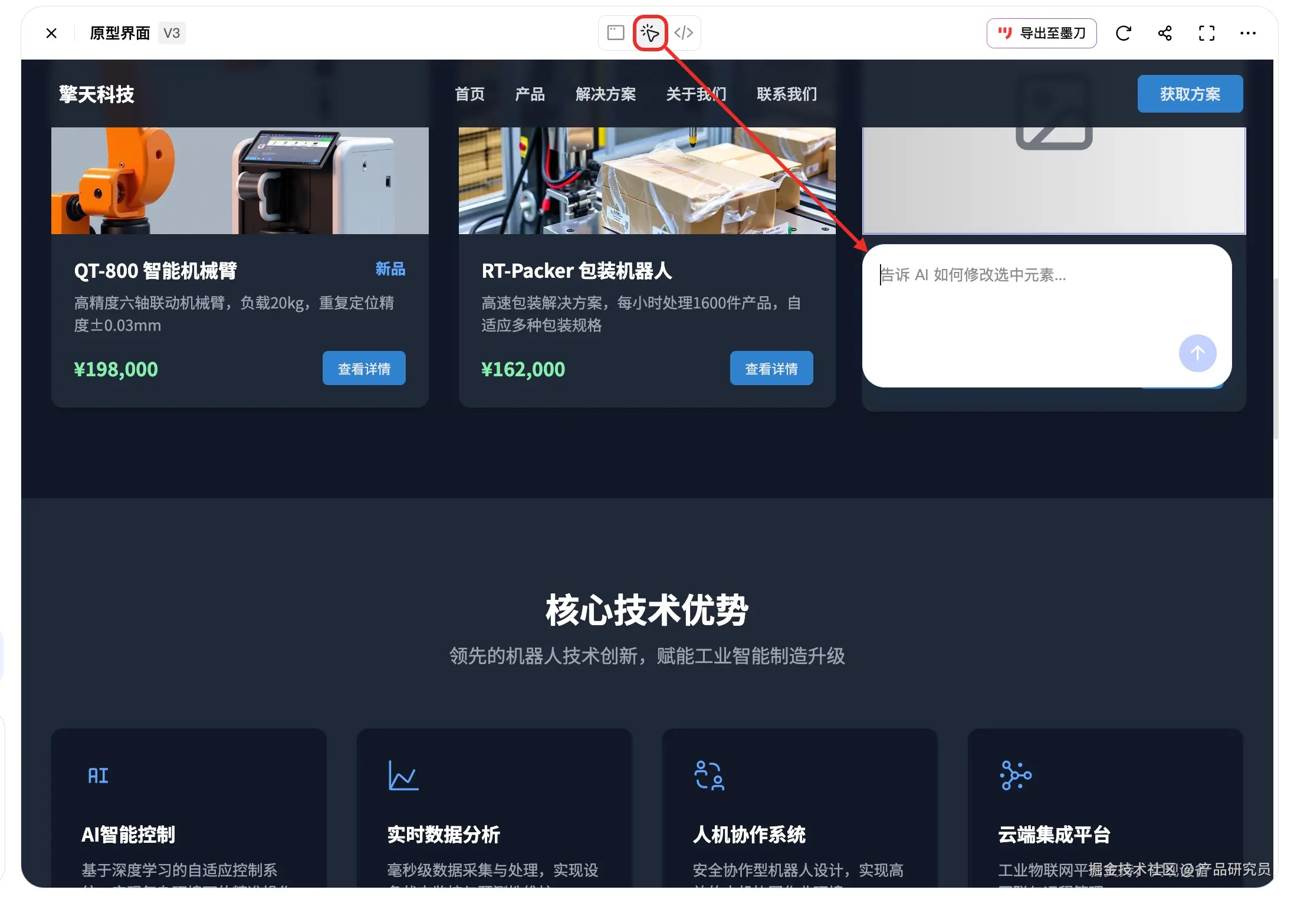Click the share icon
This screenshot has width=1294, height=900.
click(x=1165, y=33)
